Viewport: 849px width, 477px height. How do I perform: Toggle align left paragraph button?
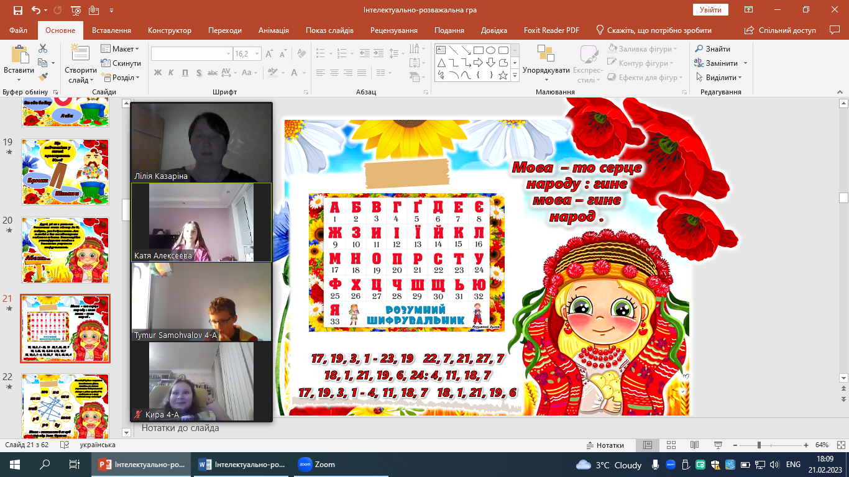(x=320, y=73)
